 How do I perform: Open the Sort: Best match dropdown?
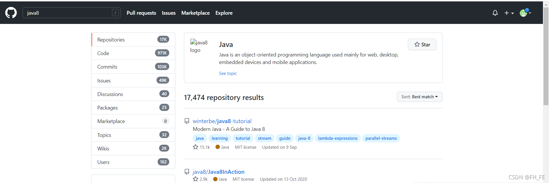point(419,97)
